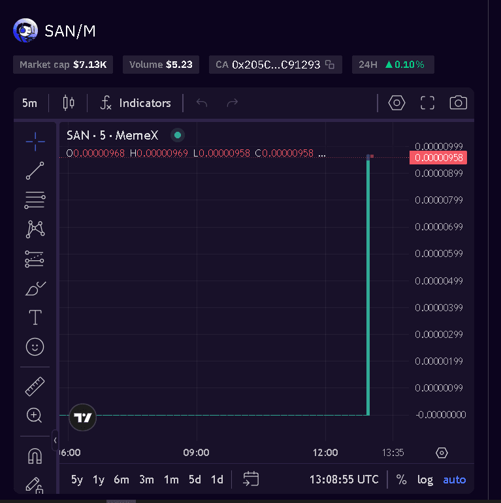Open the 5m timeframe dropdown

tap(29, 103)
